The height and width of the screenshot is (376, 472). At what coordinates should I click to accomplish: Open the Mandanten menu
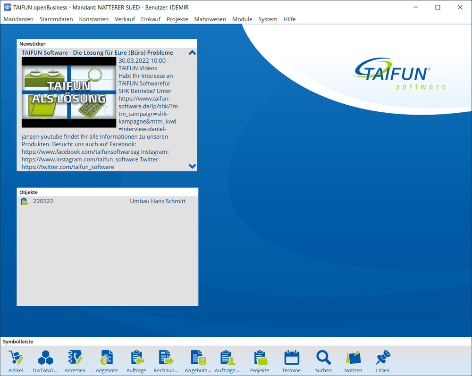click(18, 19)
